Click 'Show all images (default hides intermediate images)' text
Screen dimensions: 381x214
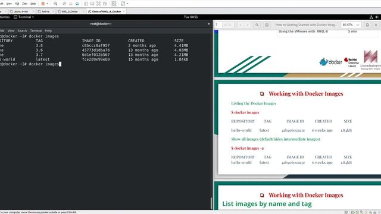click(276, 139)
